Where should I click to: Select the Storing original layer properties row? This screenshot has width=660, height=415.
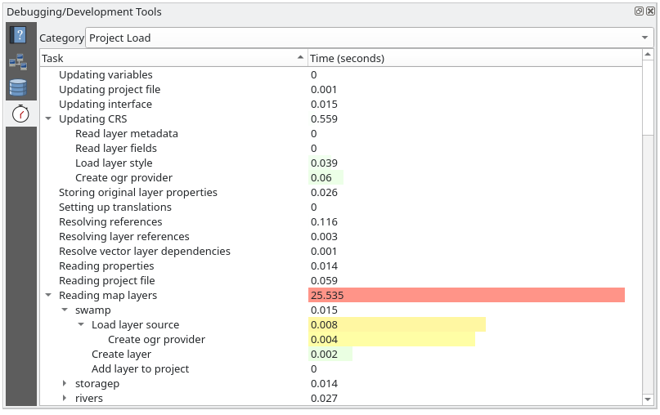137,193
